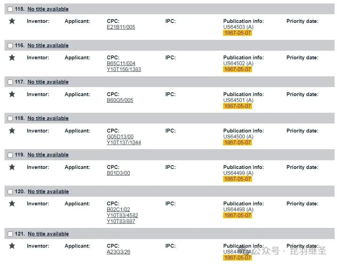Mark result 117 with its star
The height and width of the screenshot is (264, 337).
(x=12, y=94)
